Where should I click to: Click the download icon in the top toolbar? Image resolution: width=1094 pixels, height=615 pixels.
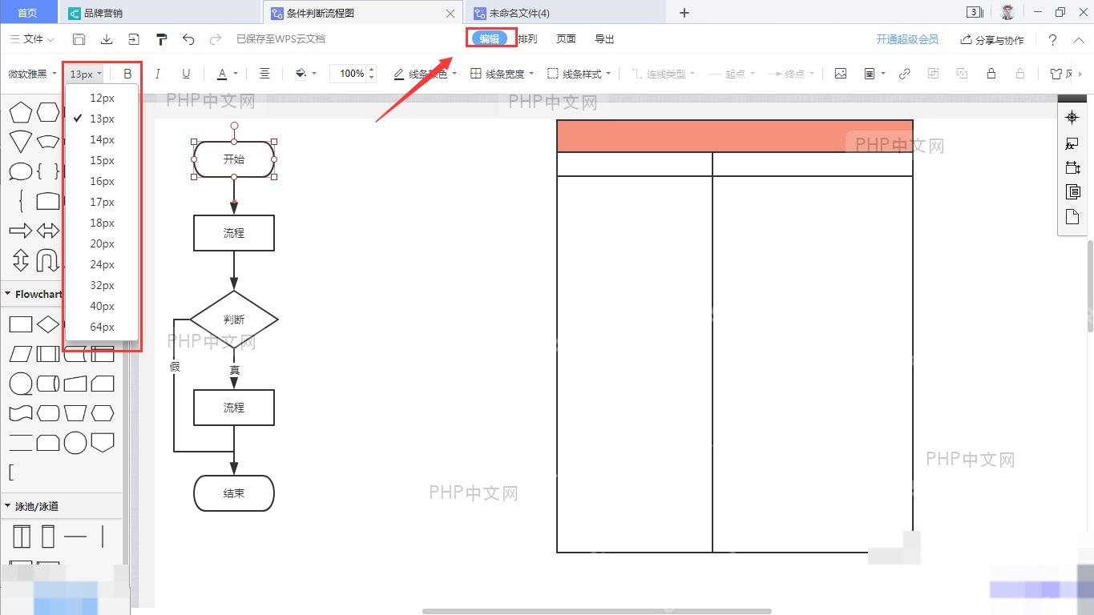click(x=106, y=39)
